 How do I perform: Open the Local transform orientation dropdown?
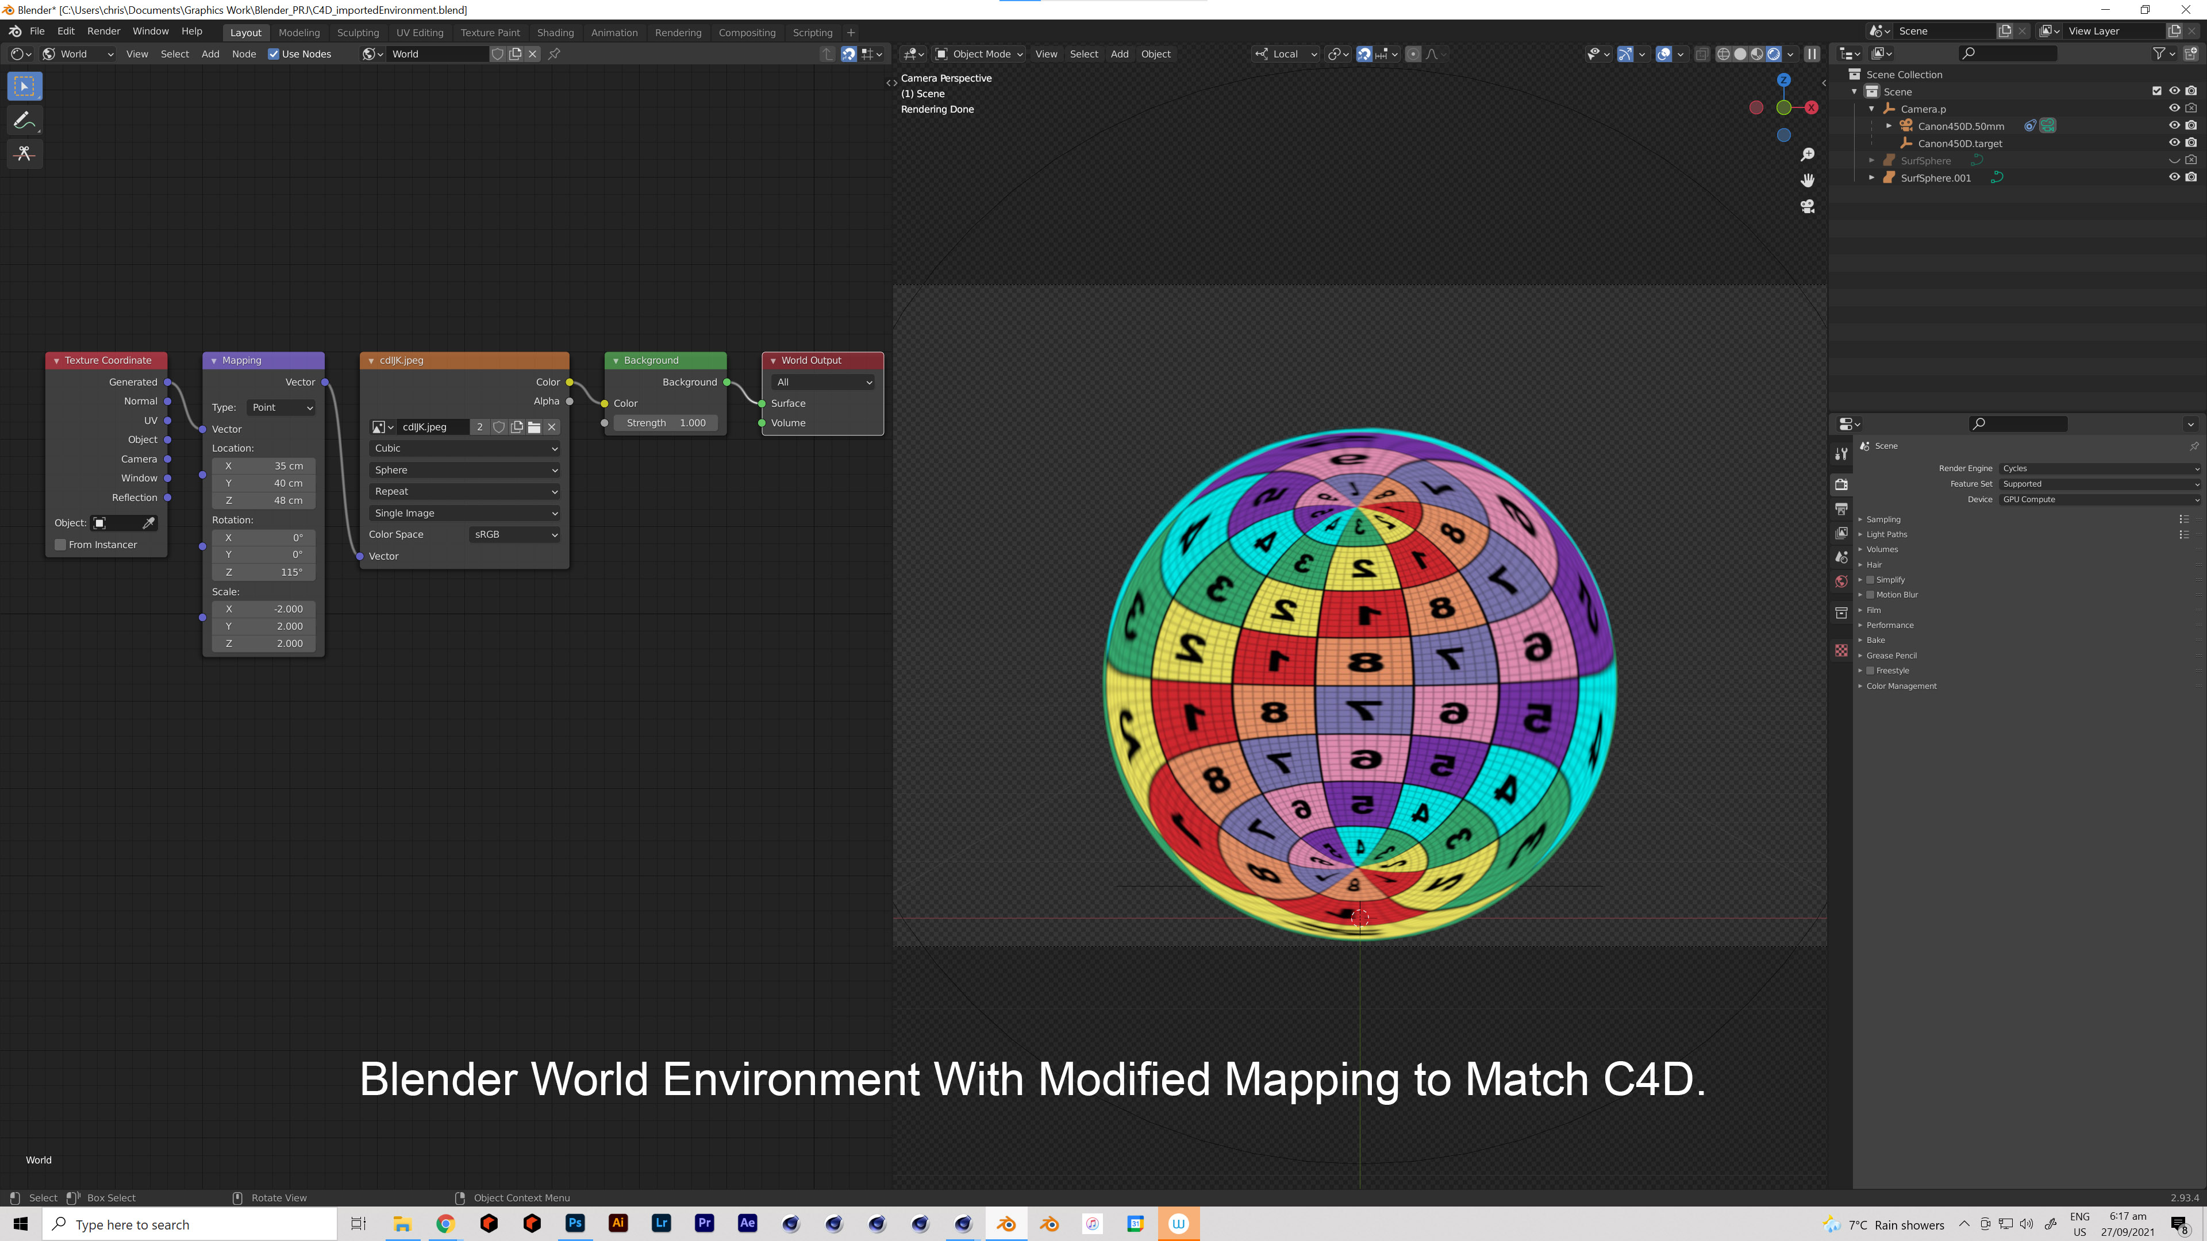tap(1286, 54)
